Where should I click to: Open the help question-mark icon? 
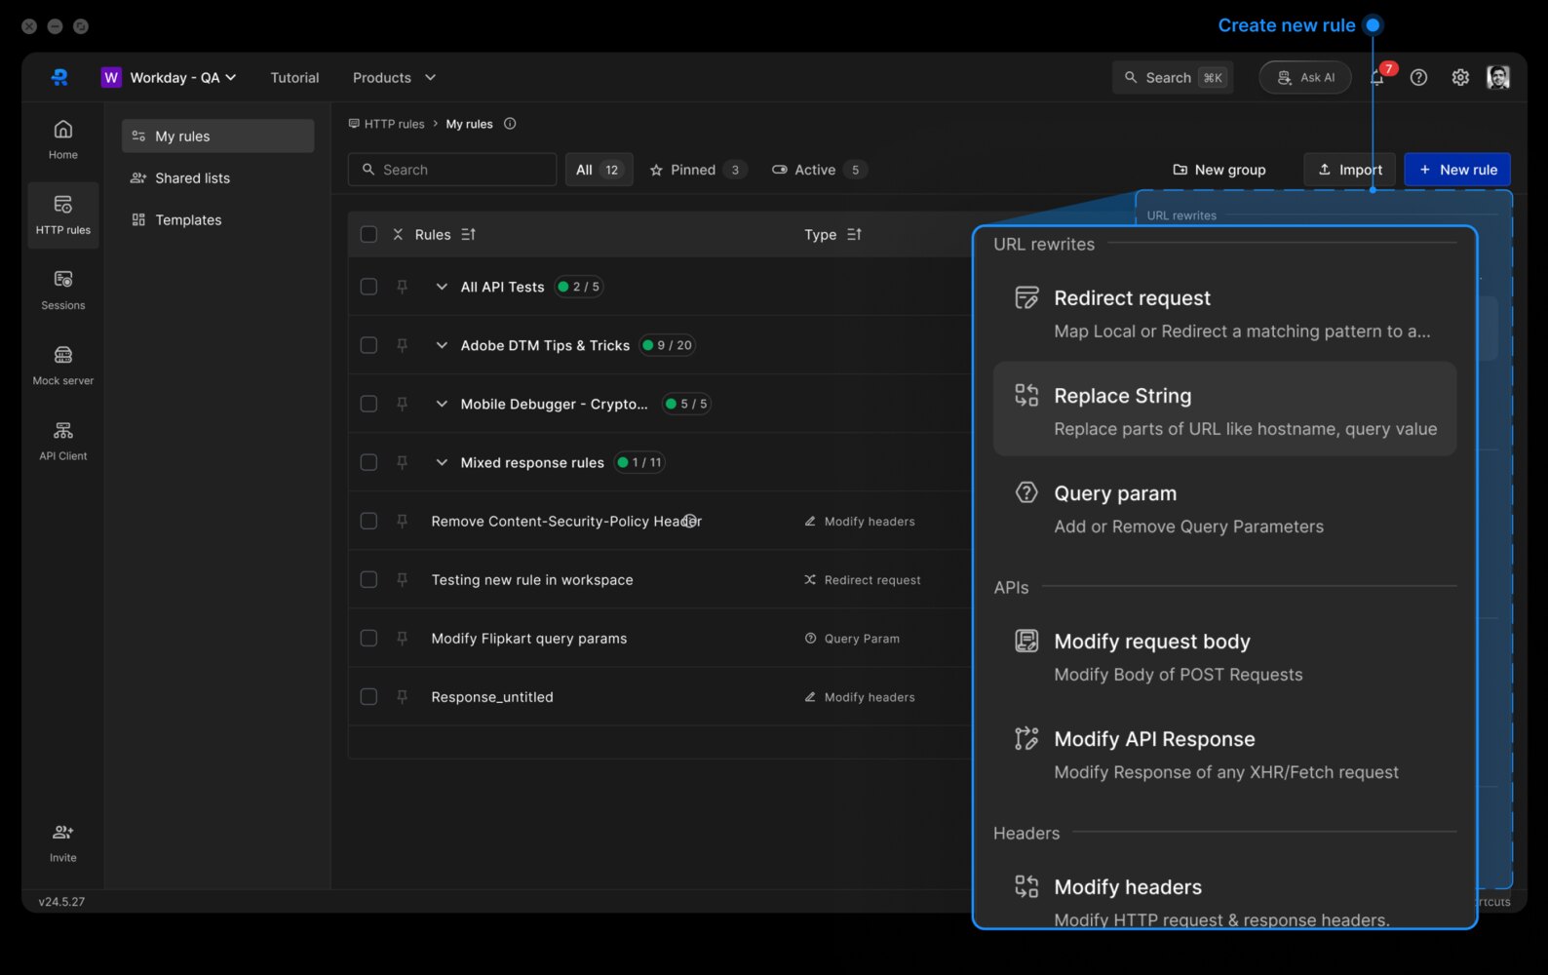click(x=1418, y=77)
